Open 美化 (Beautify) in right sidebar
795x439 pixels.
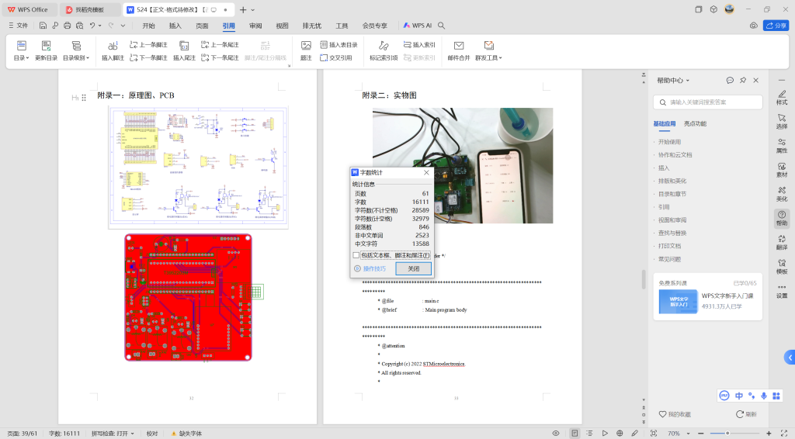782,195
